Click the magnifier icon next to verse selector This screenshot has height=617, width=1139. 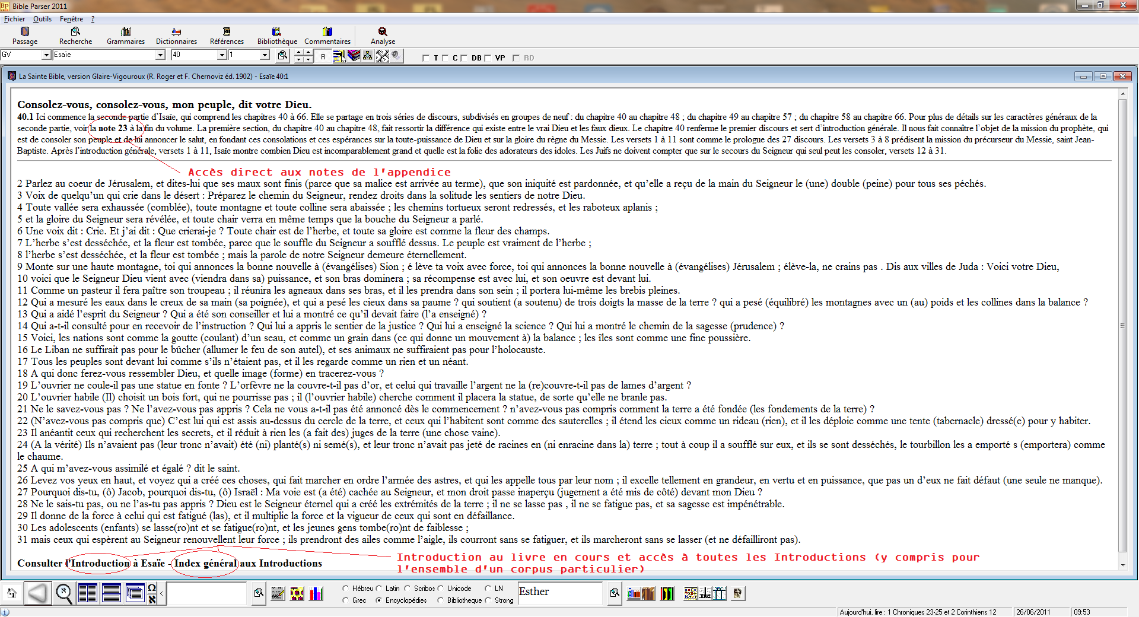(283, 55)
